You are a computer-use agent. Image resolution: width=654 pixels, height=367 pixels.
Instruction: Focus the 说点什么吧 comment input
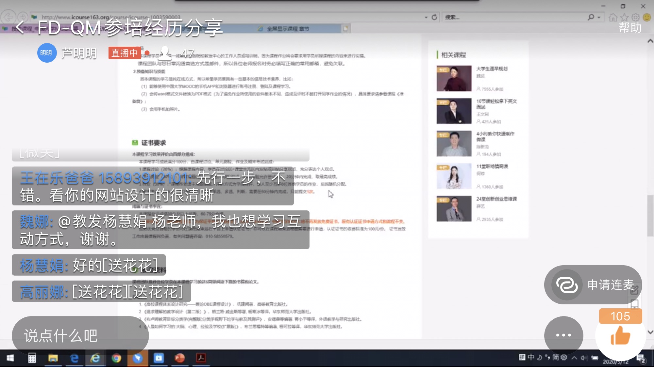click(80, 335)
